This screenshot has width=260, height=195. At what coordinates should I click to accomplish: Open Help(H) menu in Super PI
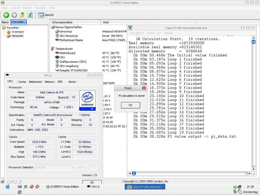[x=169, y=33]
